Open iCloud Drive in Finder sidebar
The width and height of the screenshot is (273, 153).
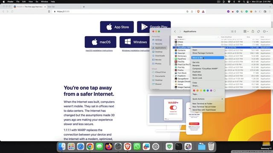pyautogui.click(x=159, y=72)
